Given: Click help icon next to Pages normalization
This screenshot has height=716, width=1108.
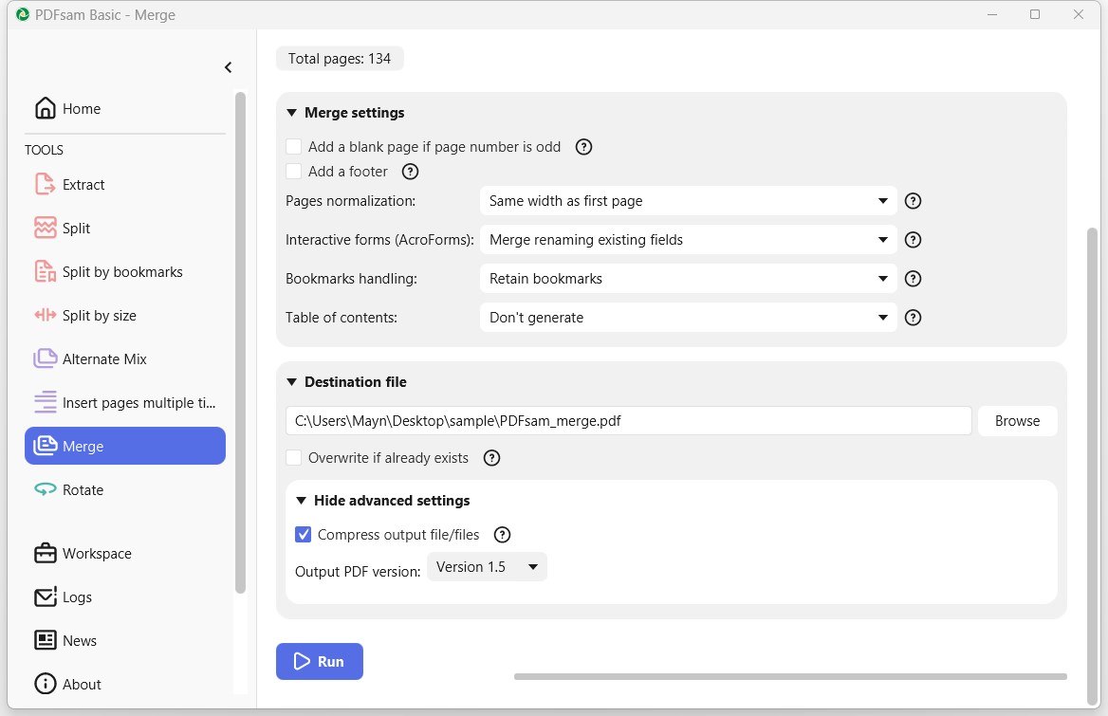Looking at the screenshot, I should coord(913,201).
